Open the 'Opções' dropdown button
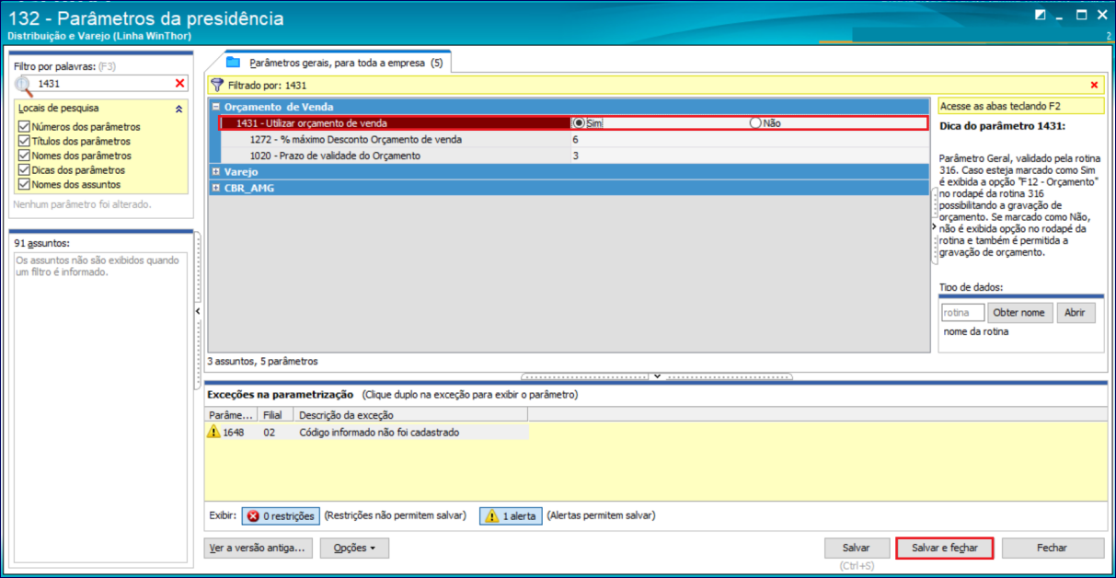 (354, 549)
